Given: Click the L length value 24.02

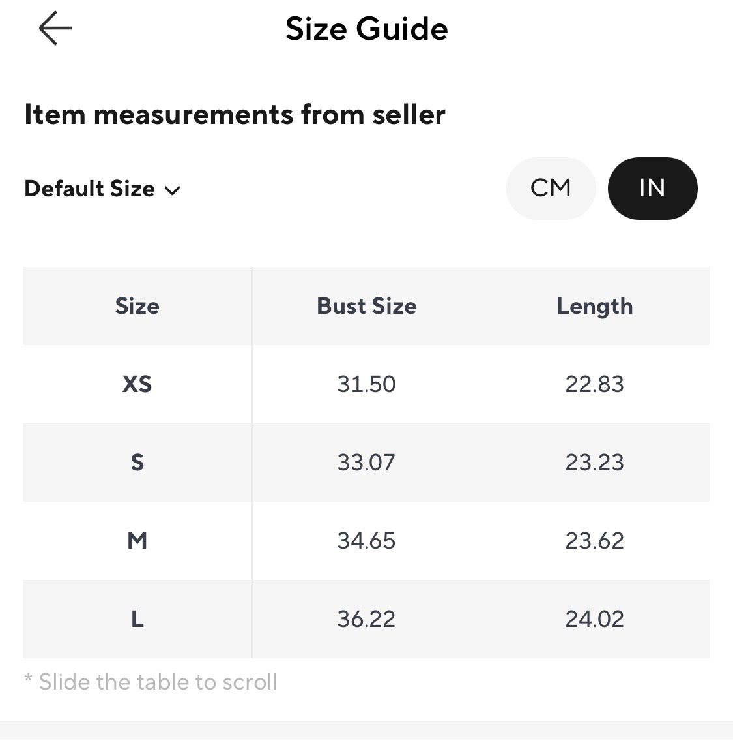Looking at the screenshot, I should [594, 618].
